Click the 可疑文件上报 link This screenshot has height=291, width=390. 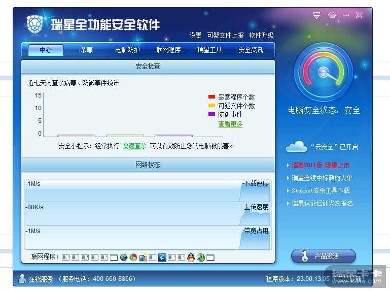coord(225,35)
